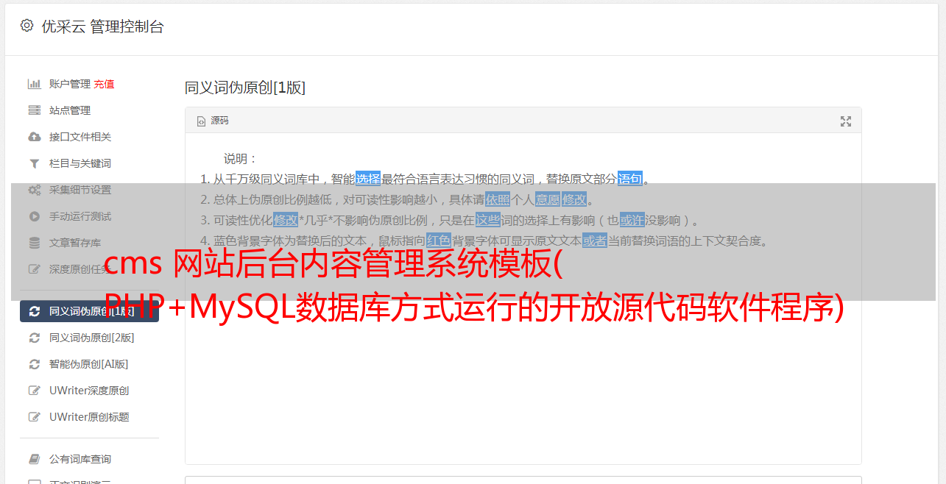Select UWriter深度原创 in sidebar
946x484 pixels.
[89, 391]
